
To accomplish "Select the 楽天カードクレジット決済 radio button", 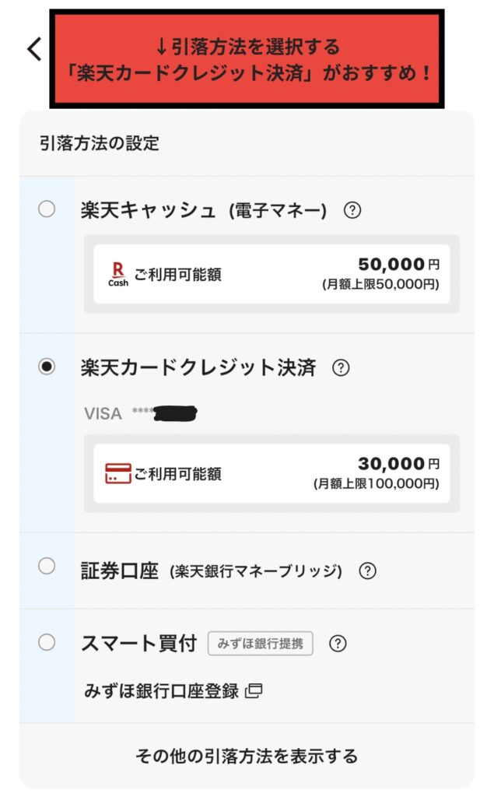I will 47,367.
